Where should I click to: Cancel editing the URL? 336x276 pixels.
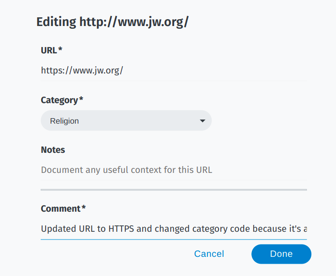point(209,254)
